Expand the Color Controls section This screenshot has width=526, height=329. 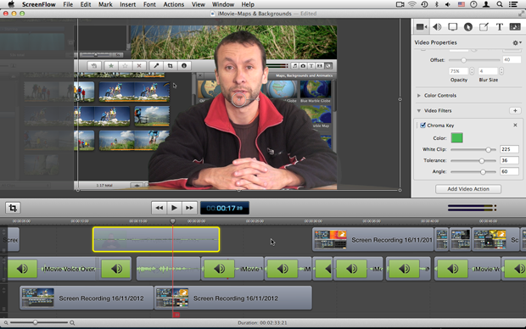pos(418,96)
